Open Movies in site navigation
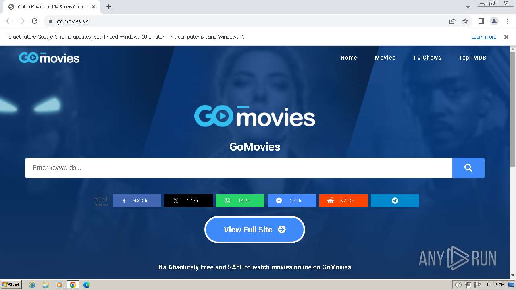 385,58
